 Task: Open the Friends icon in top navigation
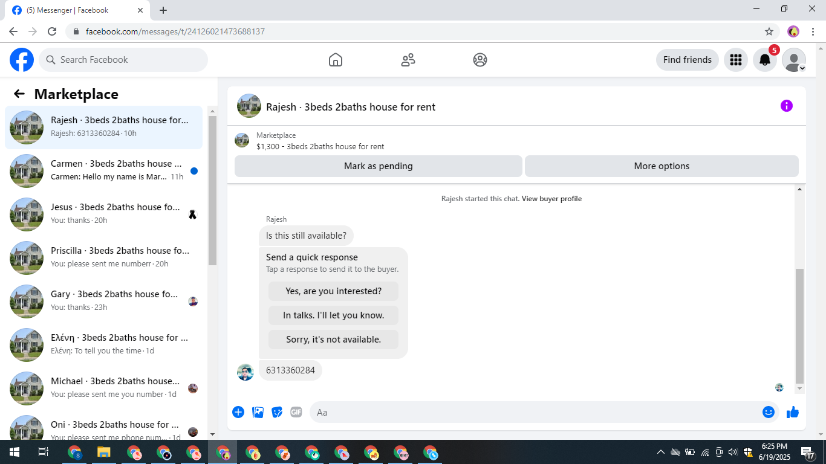[x=408, y=60]
